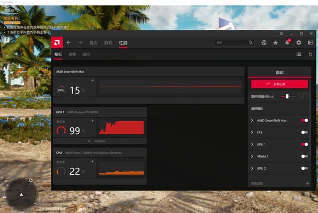Switch to the 游戏 tab
This screenshot has width=318, height=213.
click(x=108, y=43)
